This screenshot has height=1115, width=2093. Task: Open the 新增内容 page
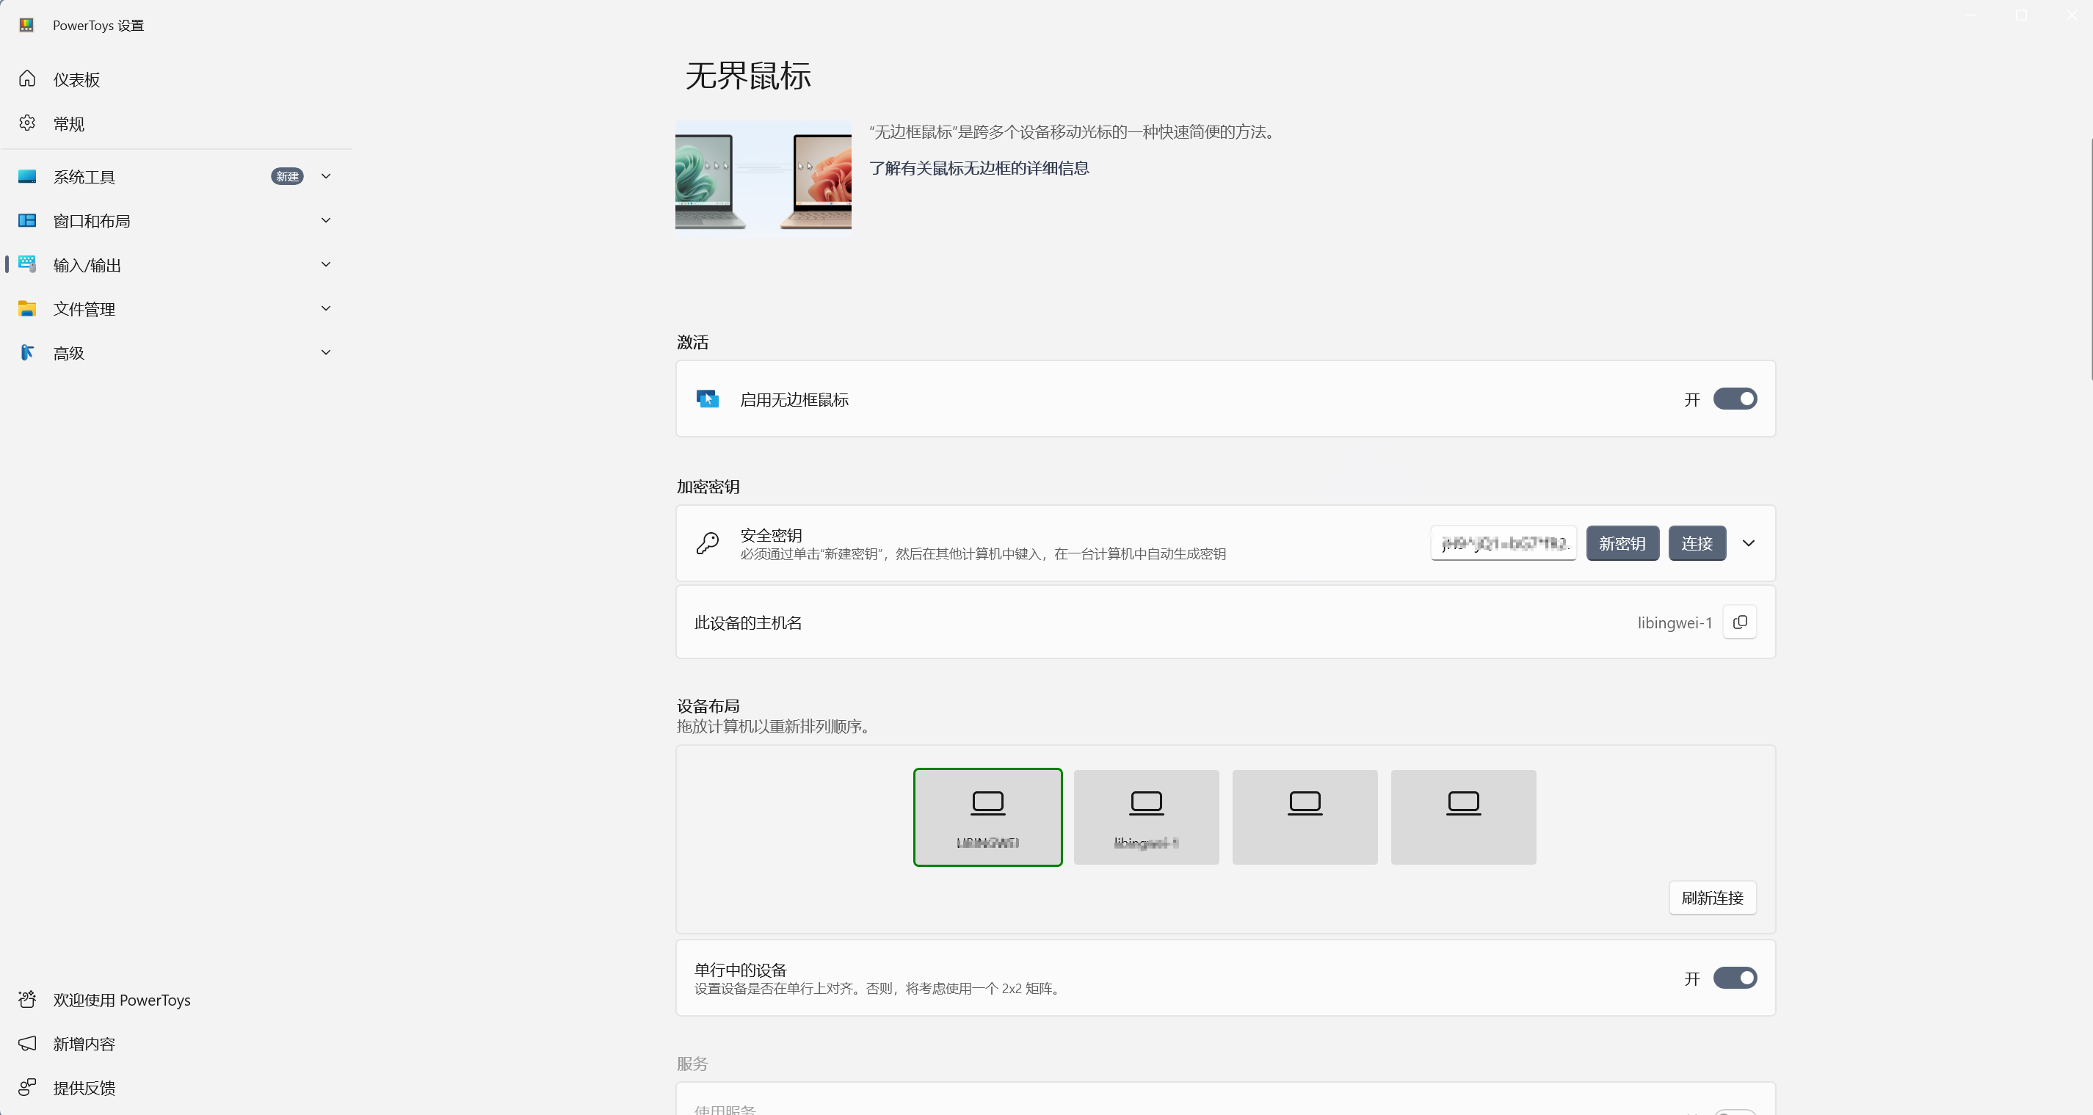tap(84, 1044)
